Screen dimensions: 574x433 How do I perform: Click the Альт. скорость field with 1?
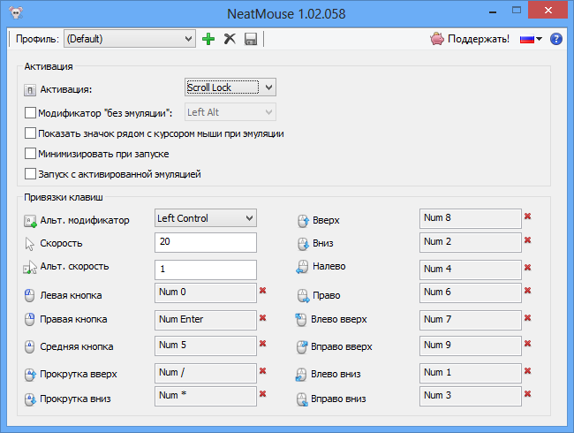point(206,270)
